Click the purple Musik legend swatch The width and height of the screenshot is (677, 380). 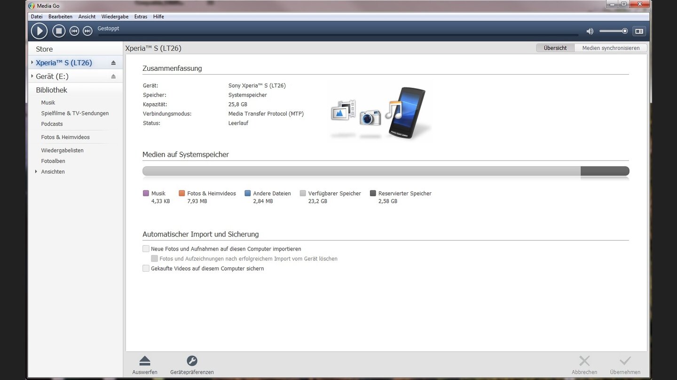pyautogui.click(x=146, y=193)
